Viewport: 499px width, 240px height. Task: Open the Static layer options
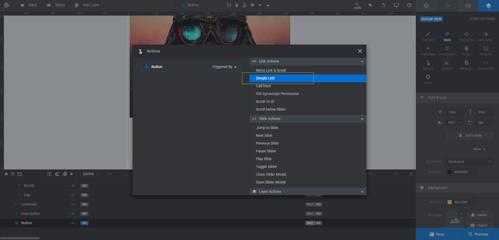click(428, 79)
